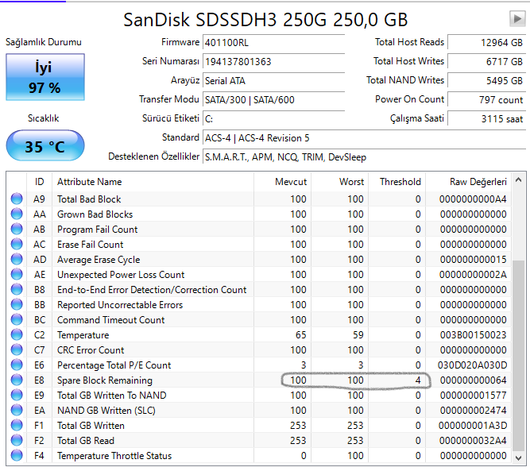Click the status orb for Total GB Written
The height and width of the screenshot is (471, 530).
(x=17, y=426)
